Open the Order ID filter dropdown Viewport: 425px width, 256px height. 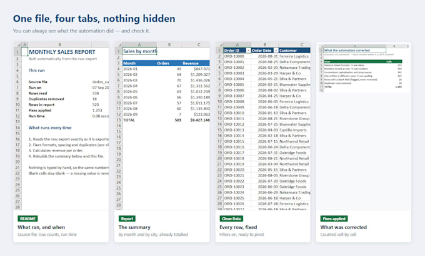pos(248,51)
